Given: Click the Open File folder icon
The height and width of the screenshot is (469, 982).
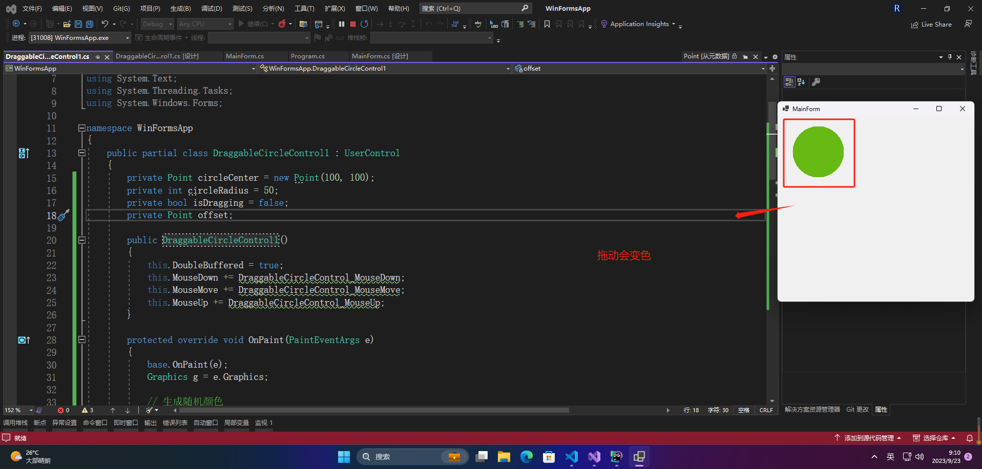Looking at the screenshot, I should [67, 24].
